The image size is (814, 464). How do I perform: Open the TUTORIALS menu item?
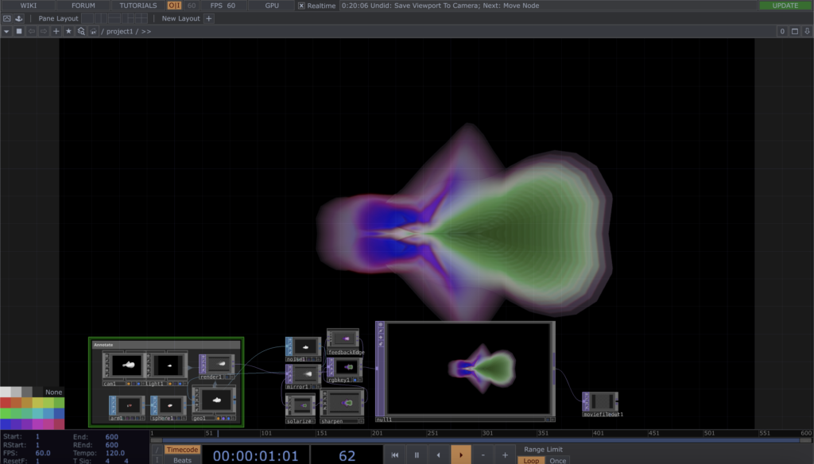click(x=138, y=6)
